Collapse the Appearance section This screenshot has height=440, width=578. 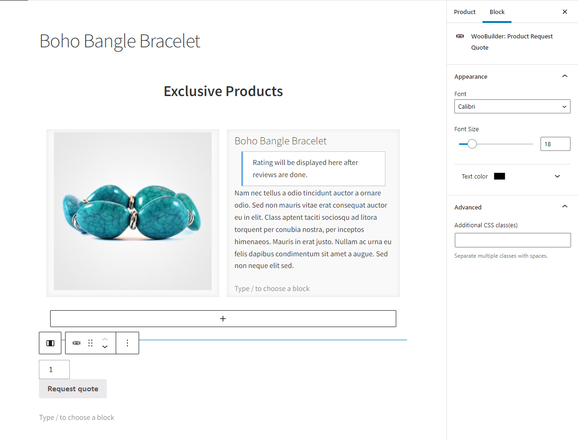point(565,76)
